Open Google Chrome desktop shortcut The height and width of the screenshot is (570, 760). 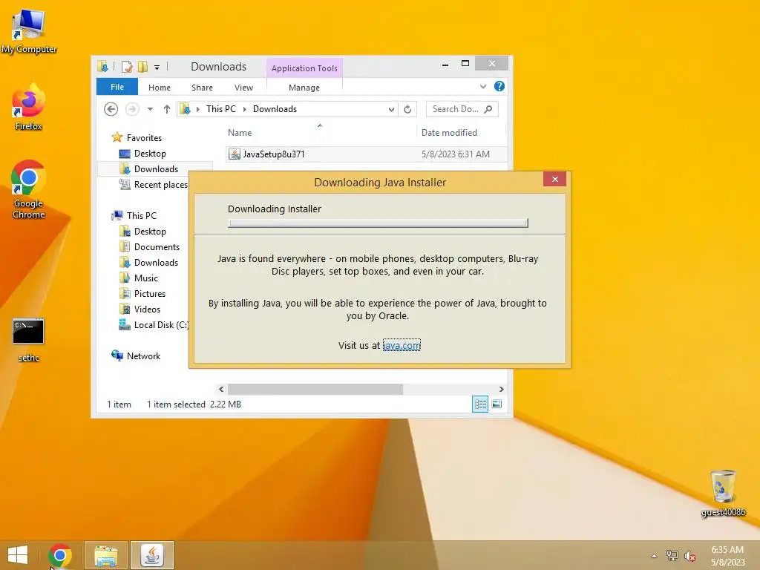[x=29, y=189]
